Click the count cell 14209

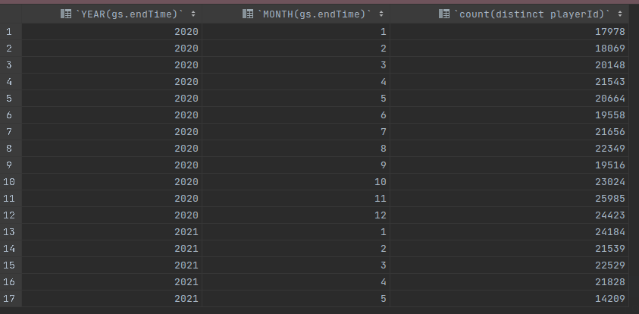coord(509,299)
